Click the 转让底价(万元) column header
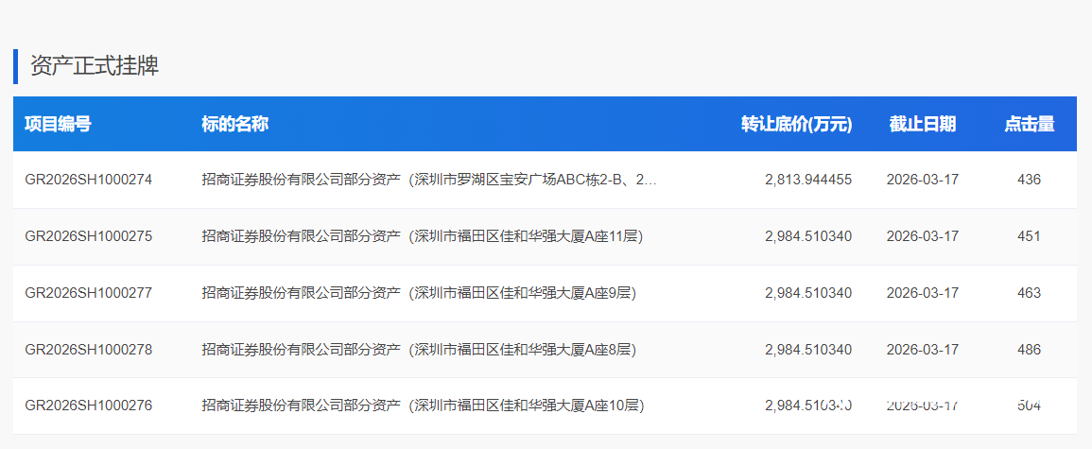Image resolution: width=1092 pixels, height=449 pixels. 796,124
